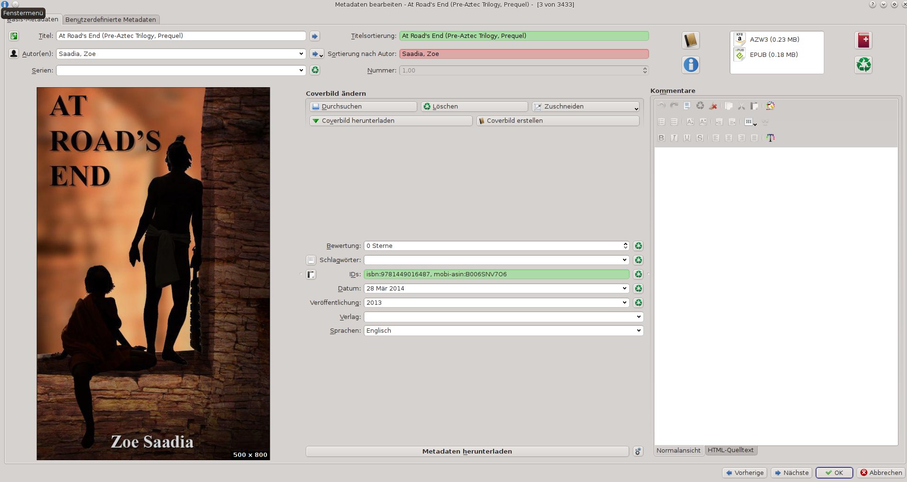Click Durchsuchen to browse cover
907x482 pixels.
[363, 107]
